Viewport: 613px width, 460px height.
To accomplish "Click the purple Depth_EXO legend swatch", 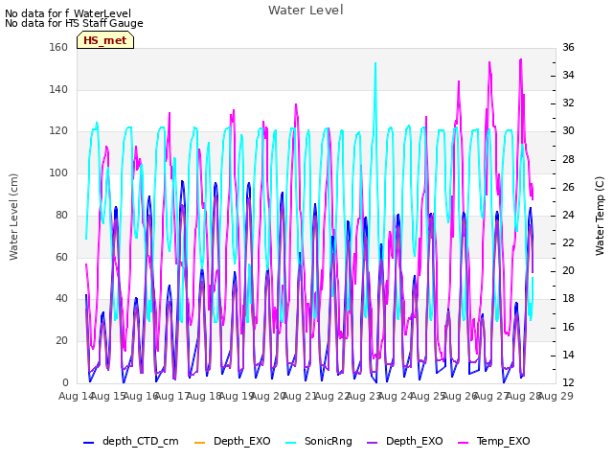I will [x=373, y=443].
